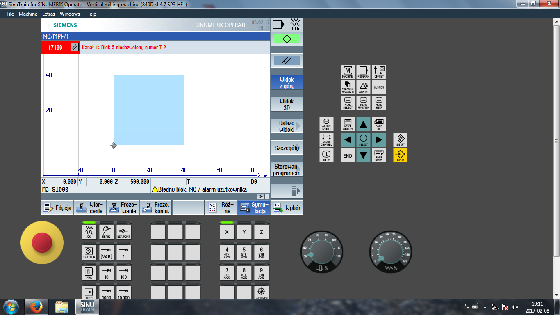
Task: Adjust the spindle override rotary dial
Action: [322, 251]
